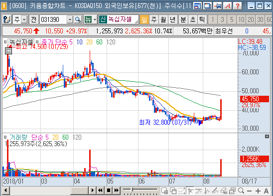Click the dashed-box chart area icon
Screen dimensions: 273x196
(181, 191)
